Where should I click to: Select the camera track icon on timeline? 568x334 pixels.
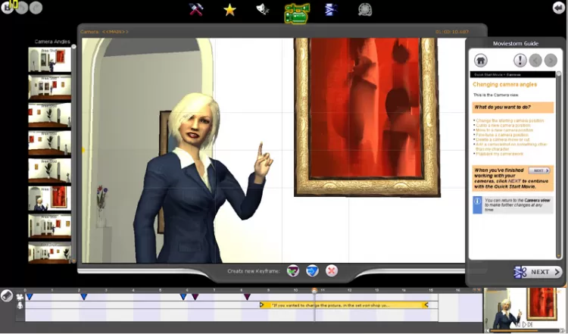pos(20,297)
